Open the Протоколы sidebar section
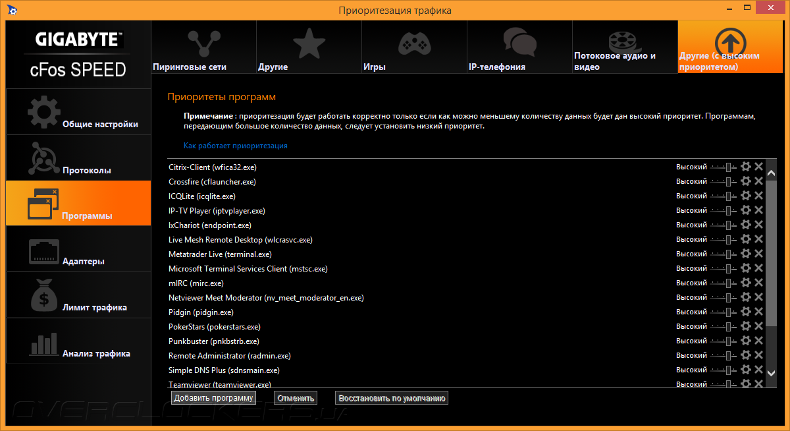 [78, 158]
